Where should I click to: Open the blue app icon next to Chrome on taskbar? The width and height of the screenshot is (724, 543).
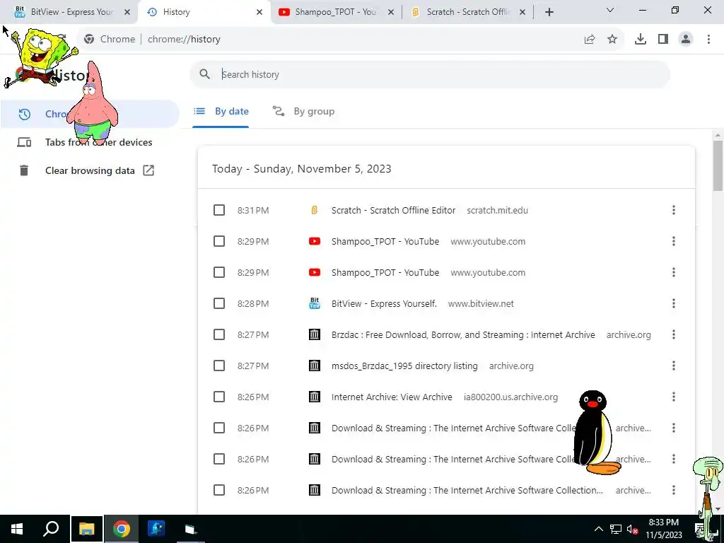[156, 529]
